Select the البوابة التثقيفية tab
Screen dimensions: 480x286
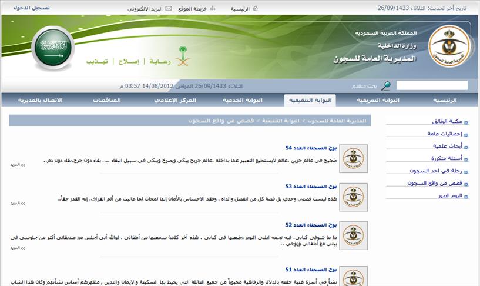tap(310, 100)
